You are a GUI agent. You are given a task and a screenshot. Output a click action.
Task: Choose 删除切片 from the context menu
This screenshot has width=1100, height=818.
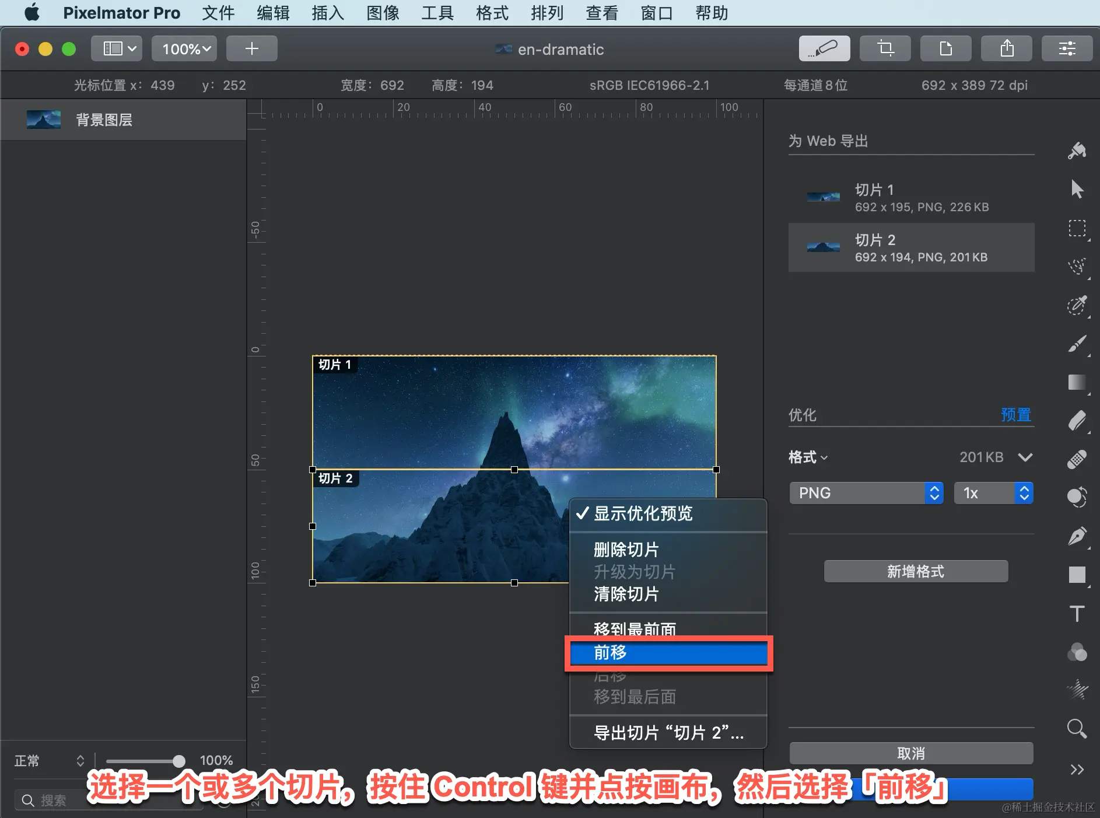tap(668, 550)
